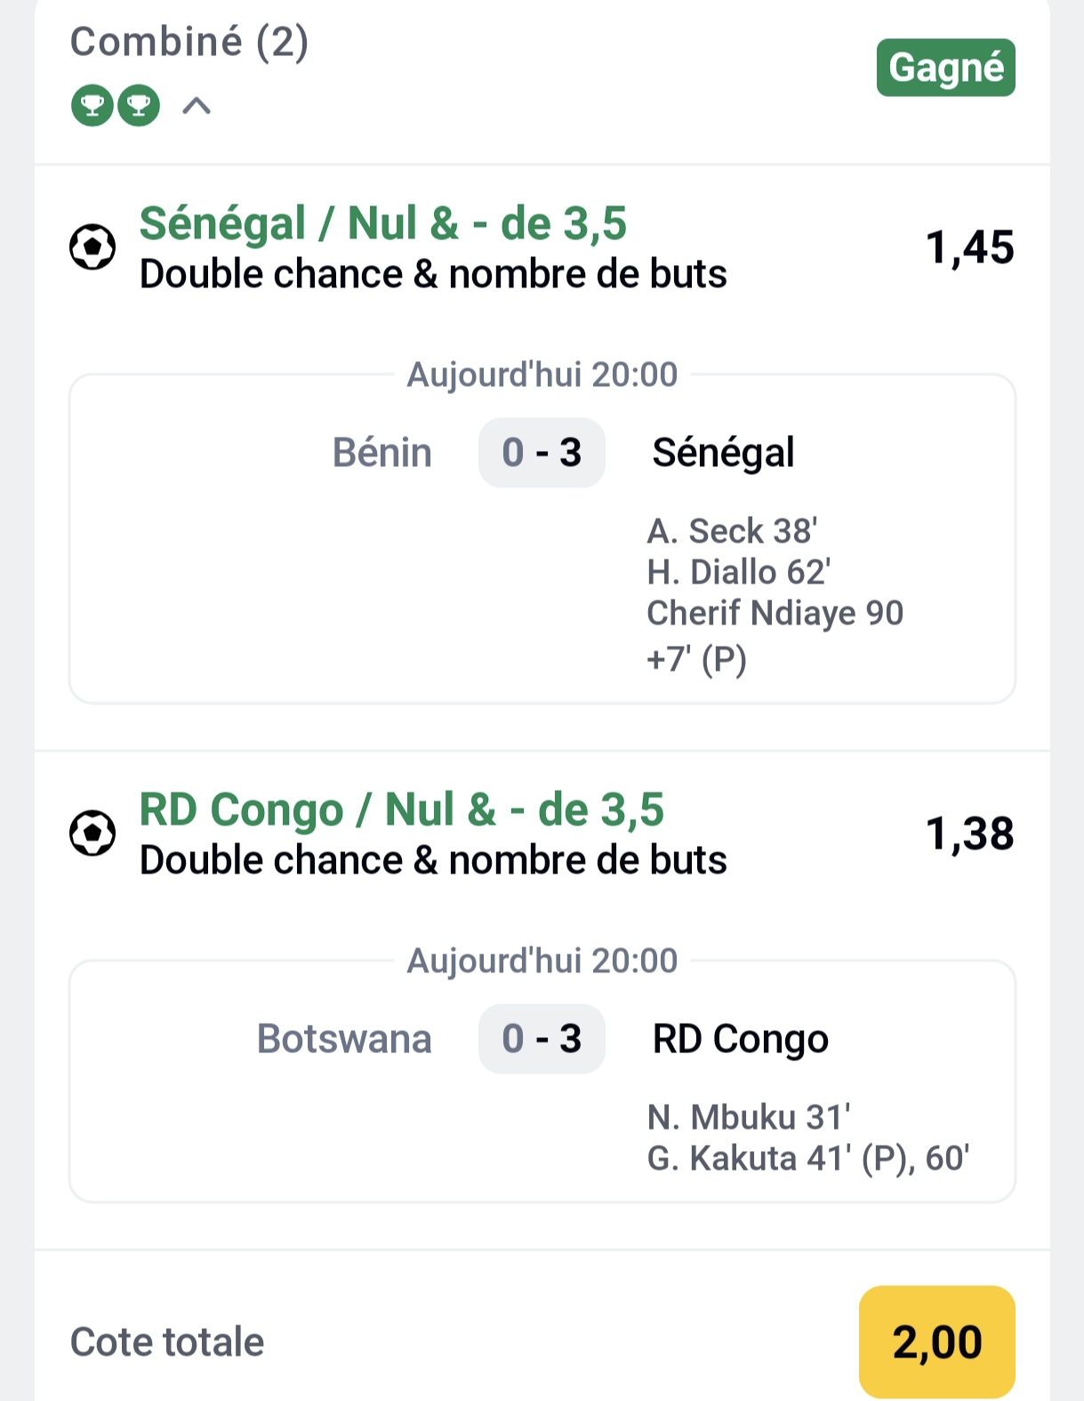Select the RD Congo team name in match card
The image size is (1084, 1401).
click(740, 1039)
